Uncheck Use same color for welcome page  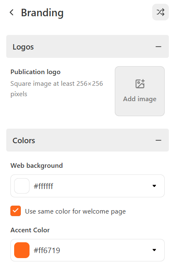[x=15, y=211]
